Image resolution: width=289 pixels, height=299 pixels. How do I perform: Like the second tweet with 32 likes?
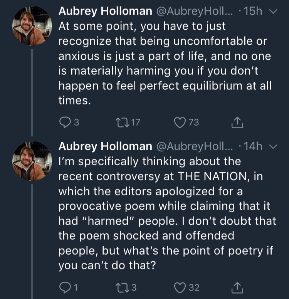(x=180, y=287)
